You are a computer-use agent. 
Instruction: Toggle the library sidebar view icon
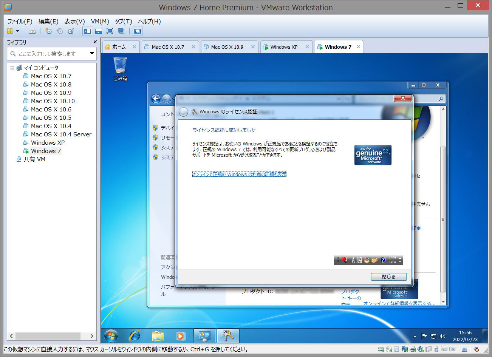click(x=87, y=31)
